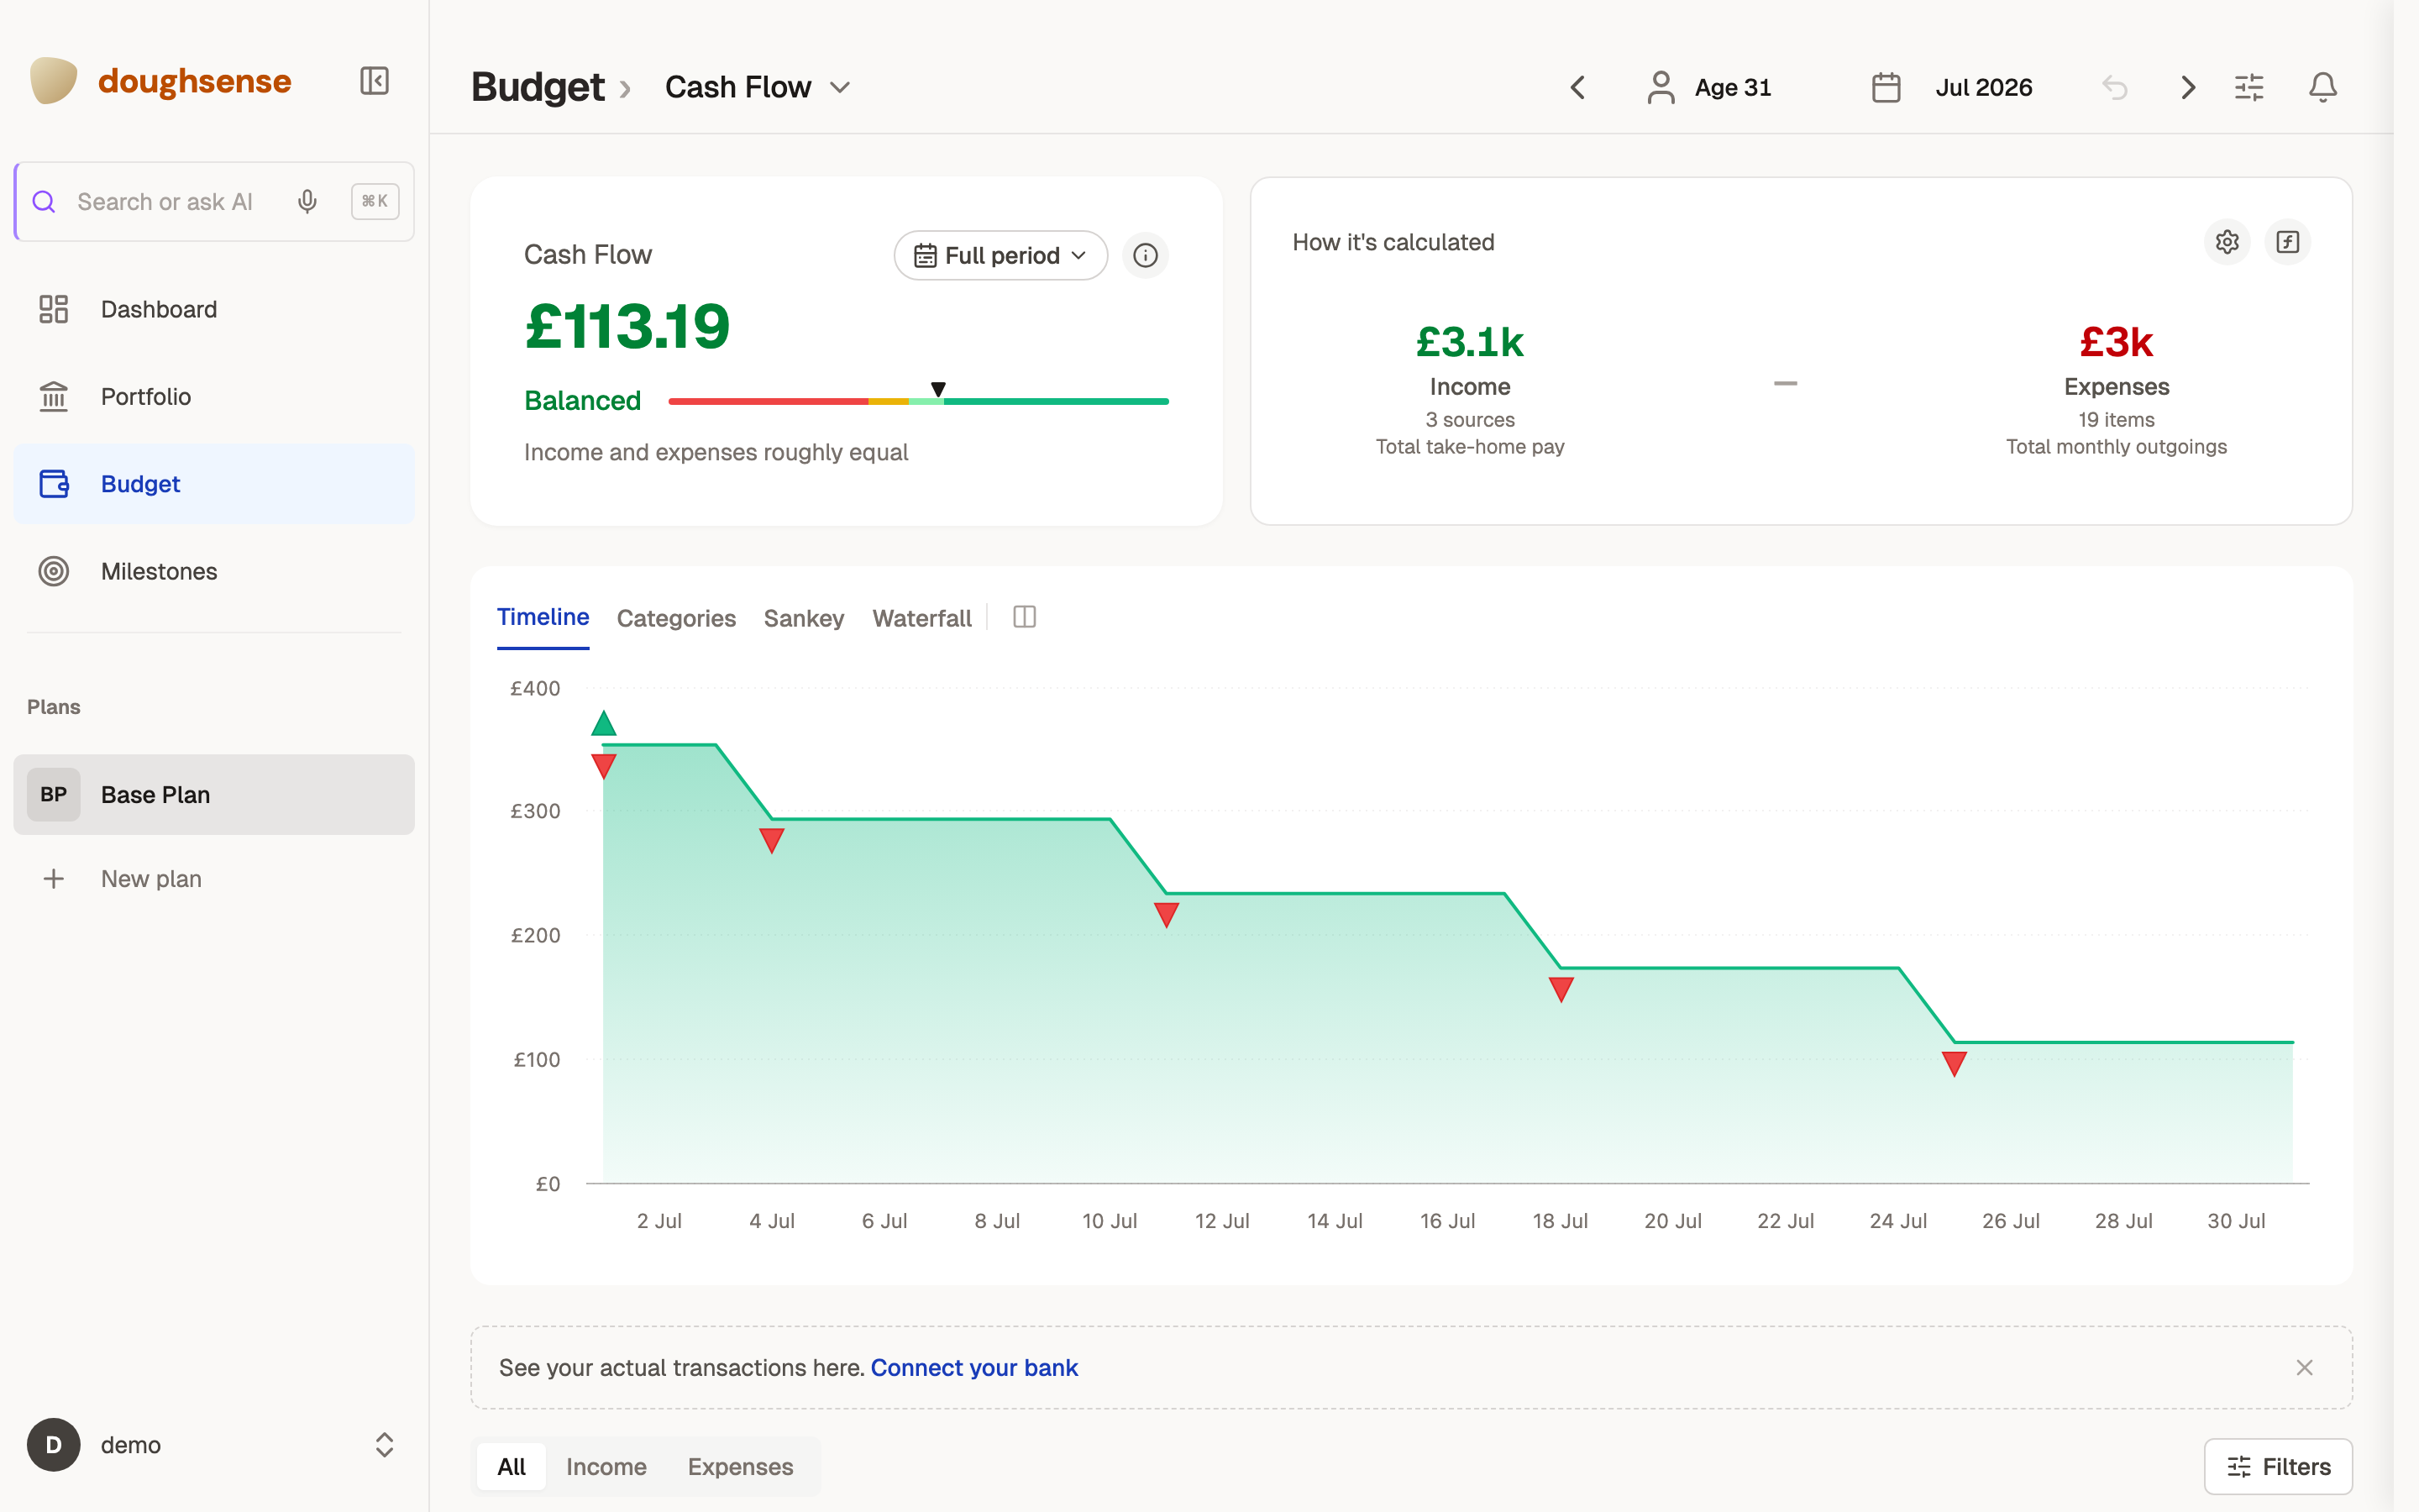This screenshot has width=2419, height=1512.
Task: Open the Milestones page
Action: 214,571
